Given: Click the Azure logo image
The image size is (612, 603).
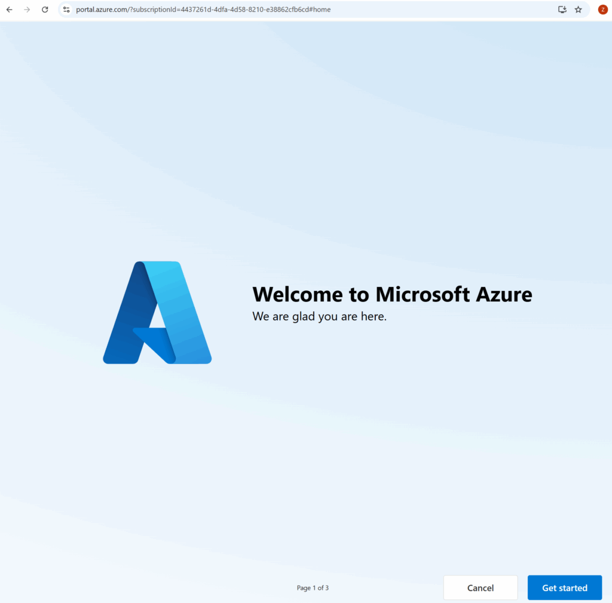Looking at the screenshot, I should click(157, 313).
